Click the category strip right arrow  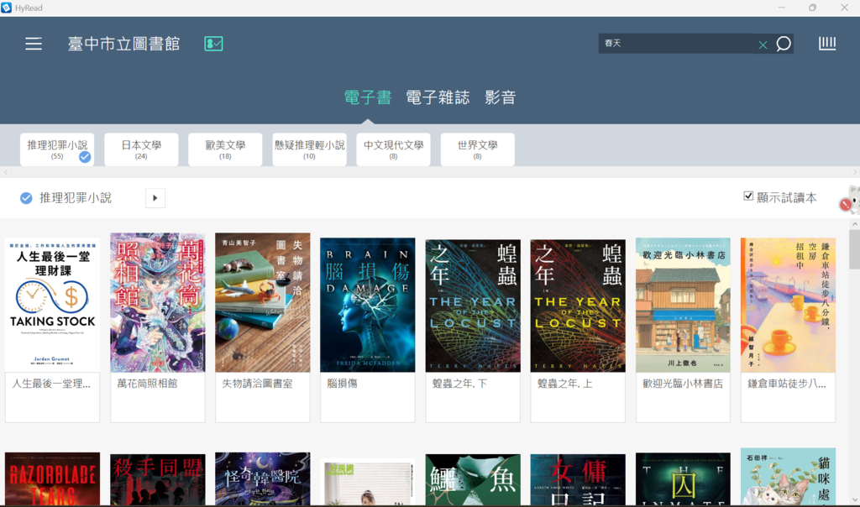point(854,172)
